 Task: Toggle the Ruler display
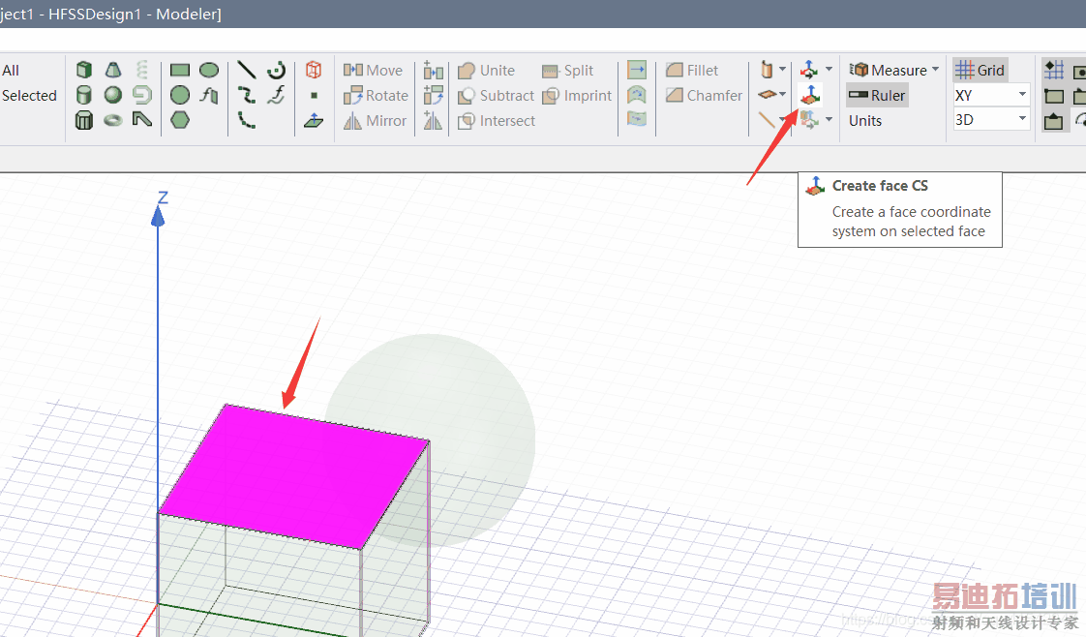point(877,95)
